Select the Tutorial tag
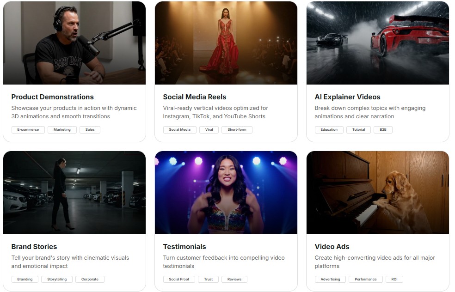Image resolution: width=455 pixels, height=292 pixels. pos(358,130)
